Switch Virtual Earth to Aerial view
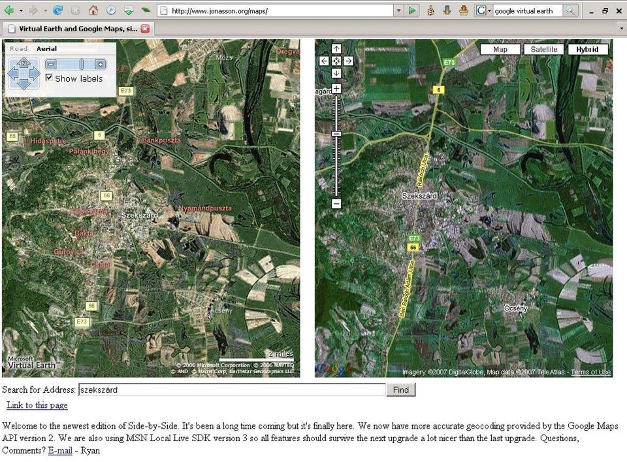 pyautogui.click(x=46, y=48)
